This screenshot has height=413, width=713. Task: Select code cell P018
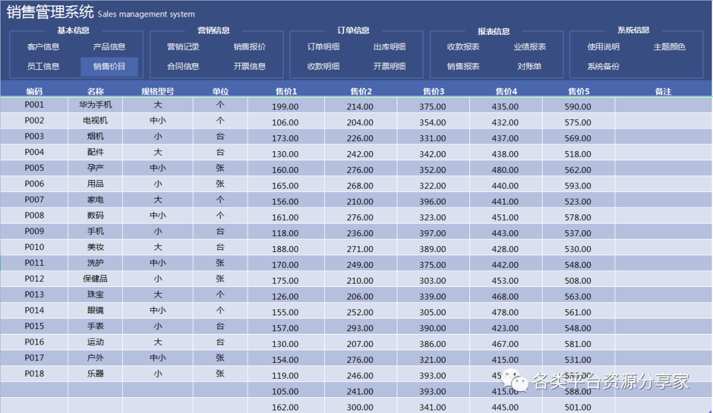[x=34, y=373]
